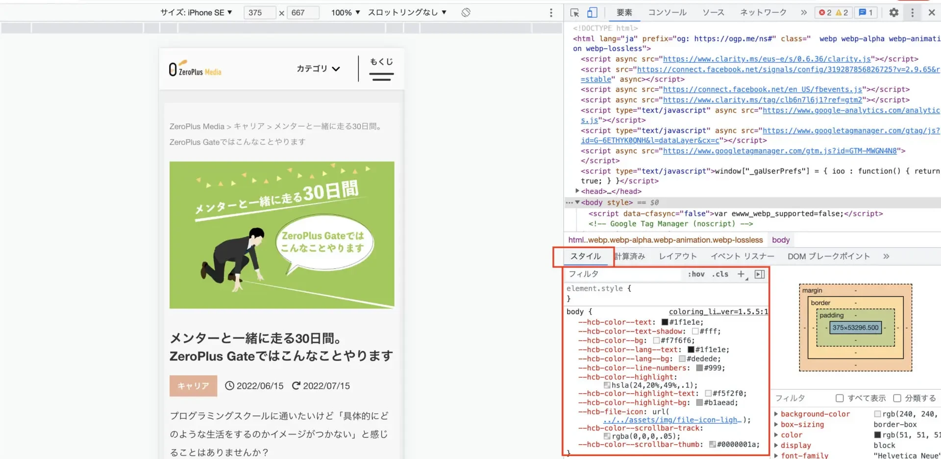The height and width of the screenshot is (459, 941).
Task: Collapse the body element node
Action: tap(577, 203)
